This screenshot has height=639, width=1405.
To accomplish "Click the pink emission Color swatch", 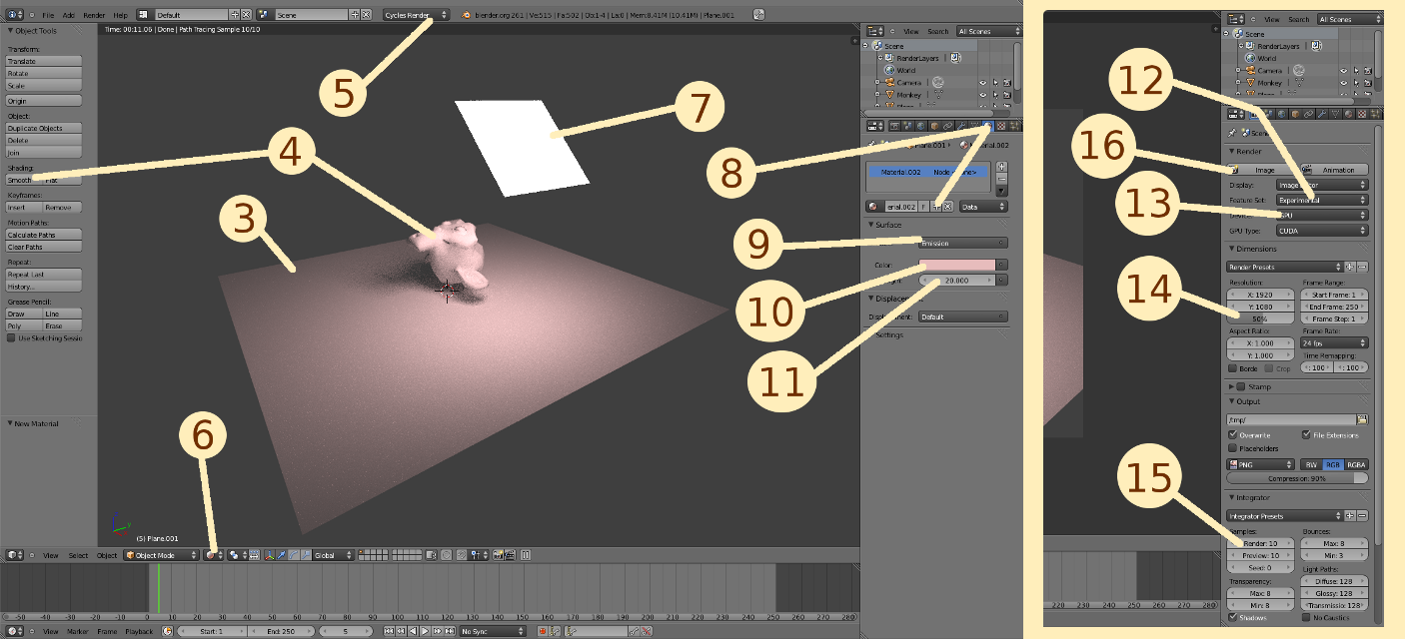I will click(x=956, y=265).
